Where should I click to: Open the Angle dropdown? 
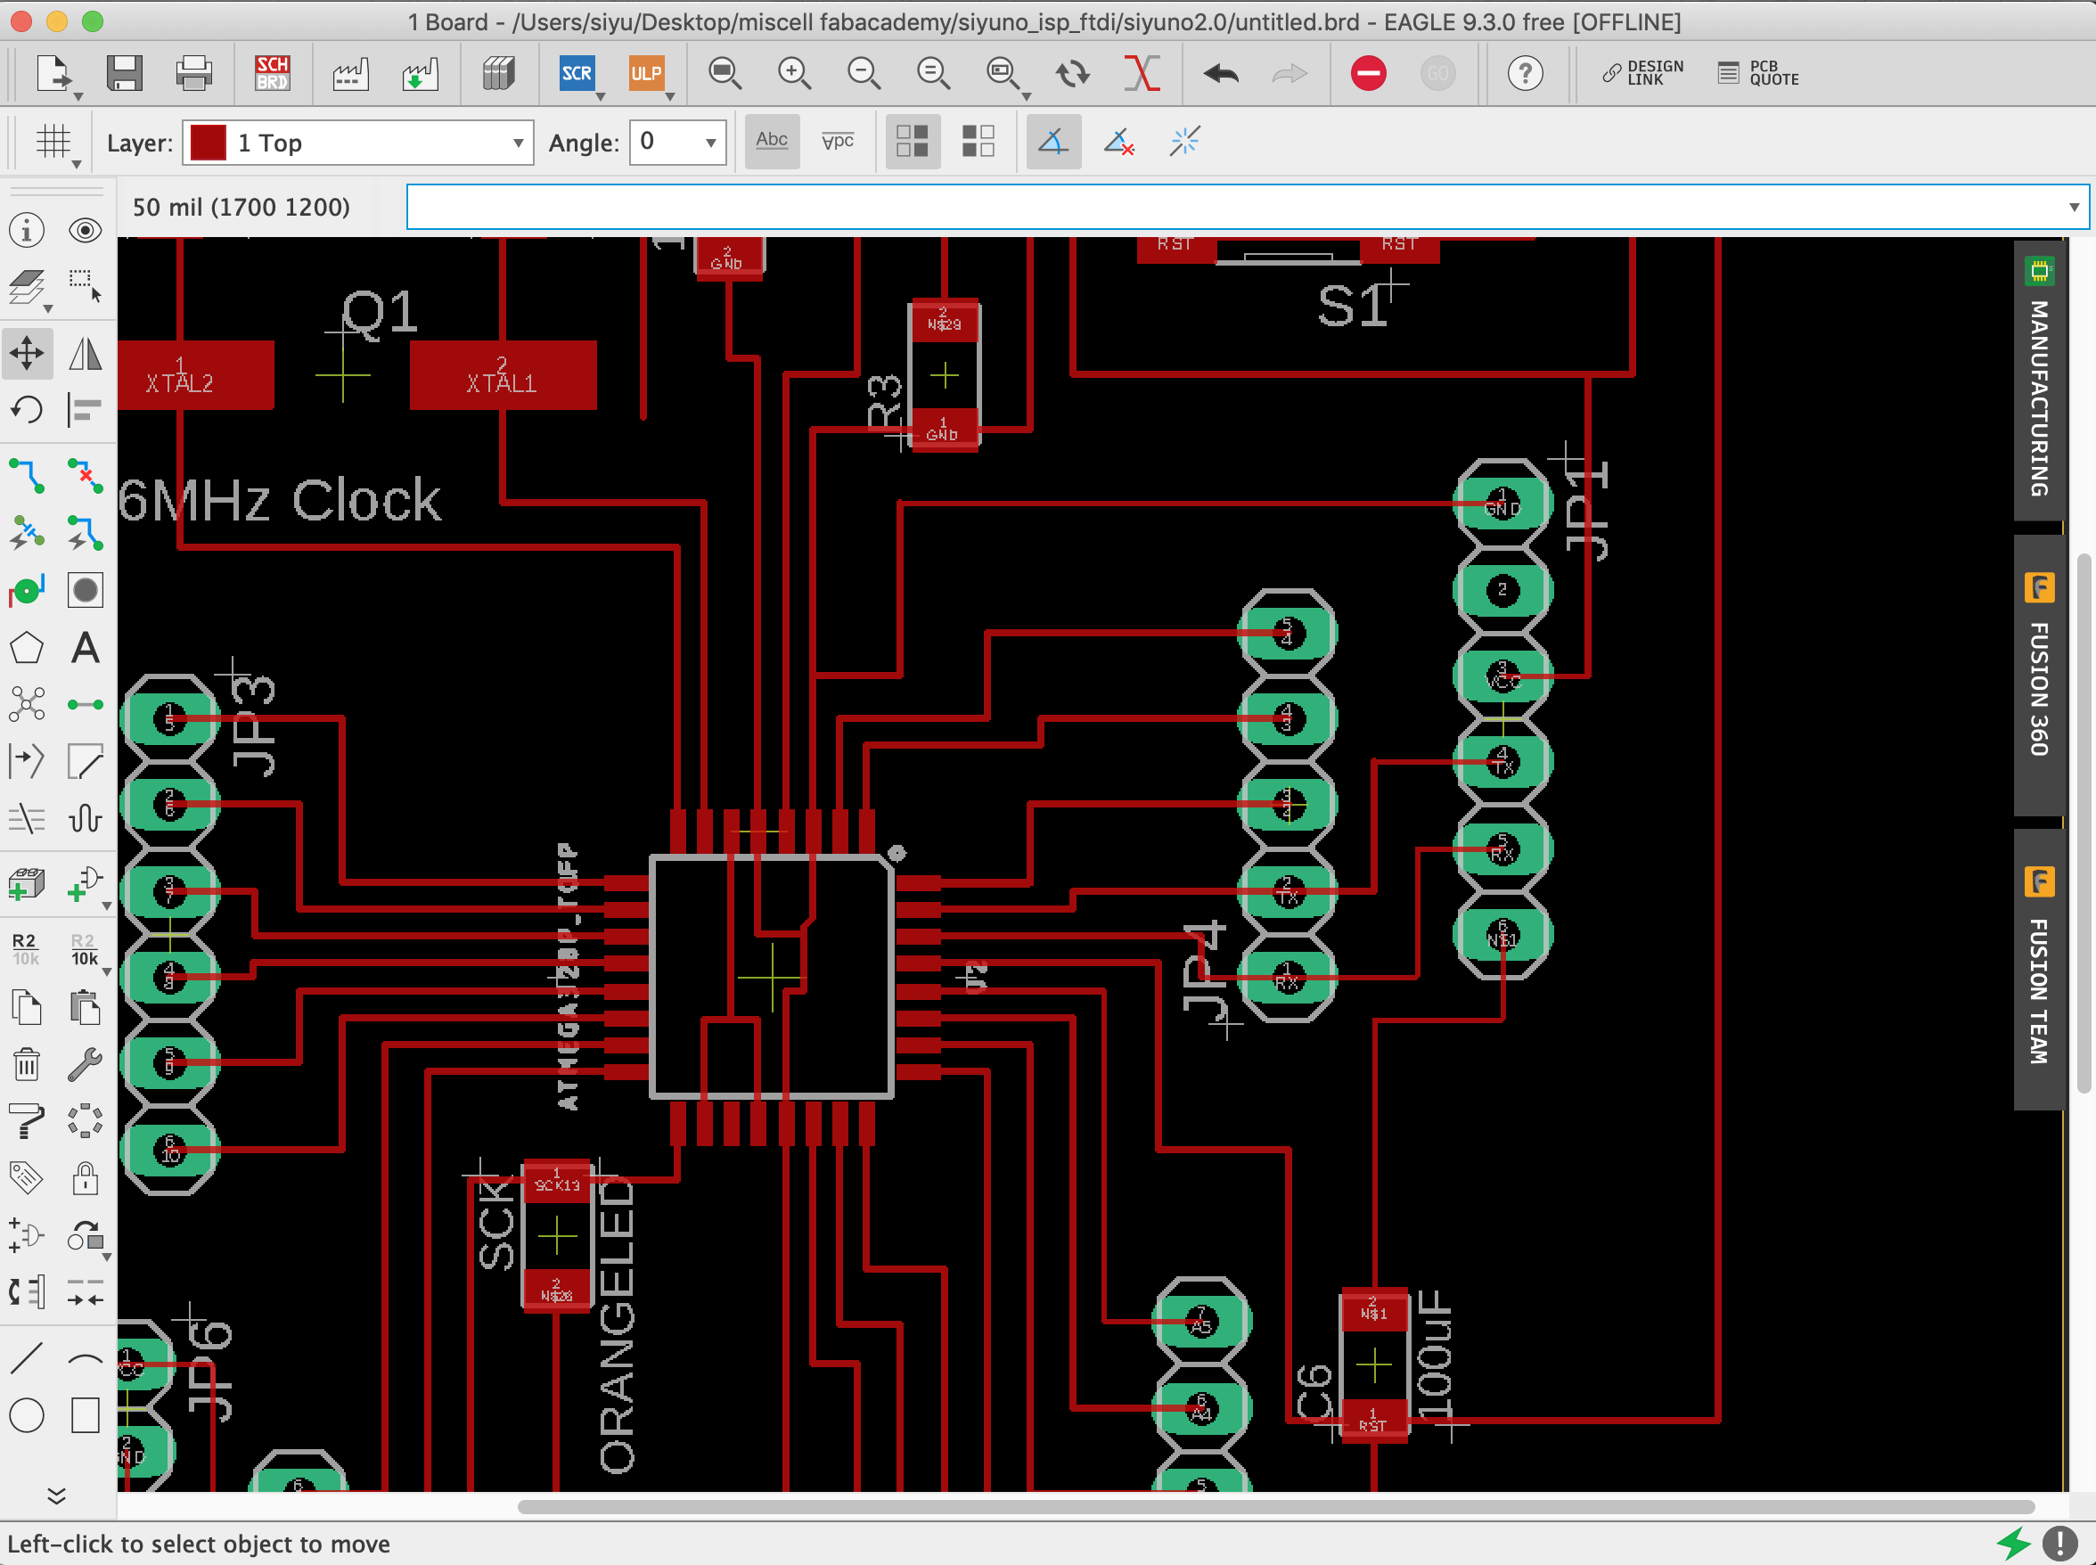tap(677, 142)
